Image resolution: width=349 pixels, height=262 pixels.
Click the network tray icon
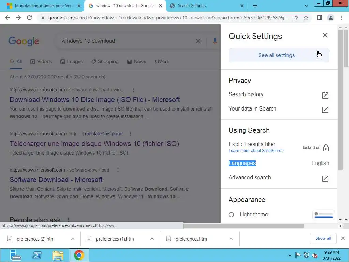coord(306,255)
